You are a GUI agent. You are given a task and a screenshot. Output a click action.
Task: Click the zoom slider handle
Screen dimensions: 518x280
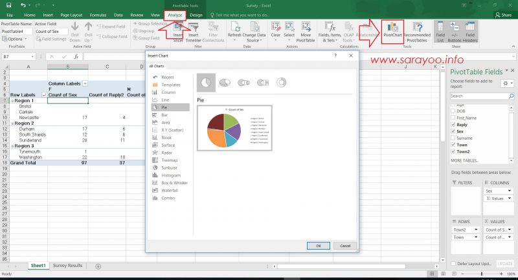click(x=482, y=274)
